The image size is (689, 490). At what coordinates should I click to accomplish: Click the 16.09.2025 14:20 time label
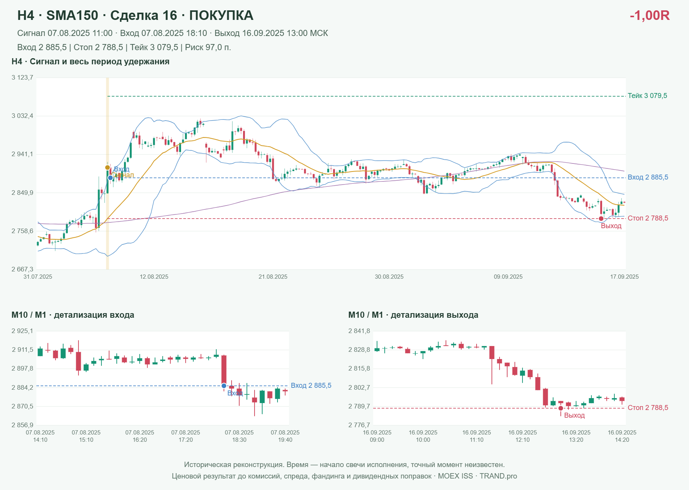[622, 436]
